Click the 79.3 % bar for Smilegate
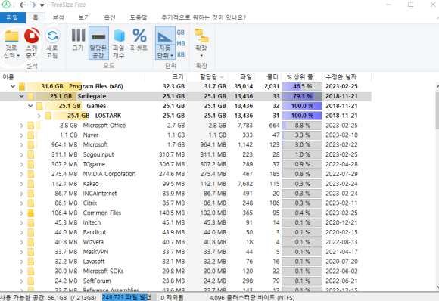439x301 pixels. (302, 96)
